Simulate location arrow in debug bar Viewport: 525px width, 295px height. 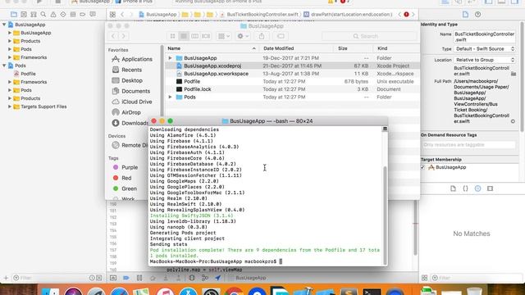(x=218, y=278)
